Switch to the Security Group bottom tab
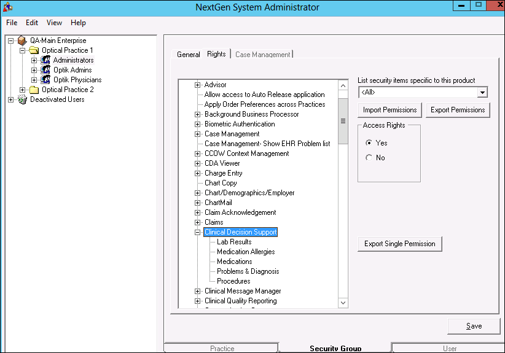This screenshot has width=505, height=353. (335, 348)
